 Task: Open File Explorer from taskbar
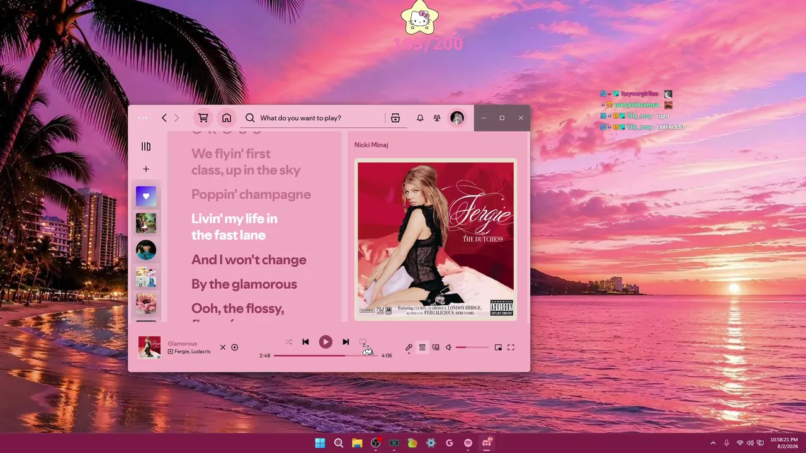point(357,443)
